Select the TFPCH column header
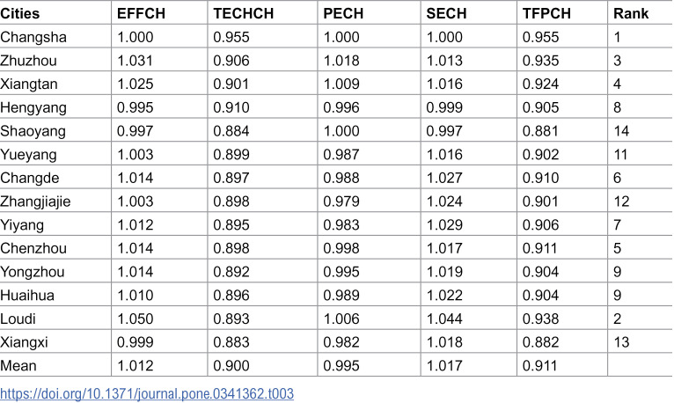This screenshot has height=403, width=674. click(x=546, y=14)
